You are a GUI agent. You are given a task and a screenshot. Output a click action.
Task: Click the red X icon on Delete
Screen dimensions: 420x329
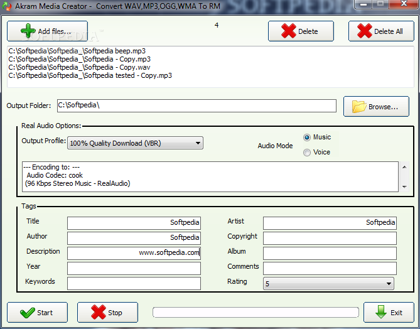coord(289,31)
